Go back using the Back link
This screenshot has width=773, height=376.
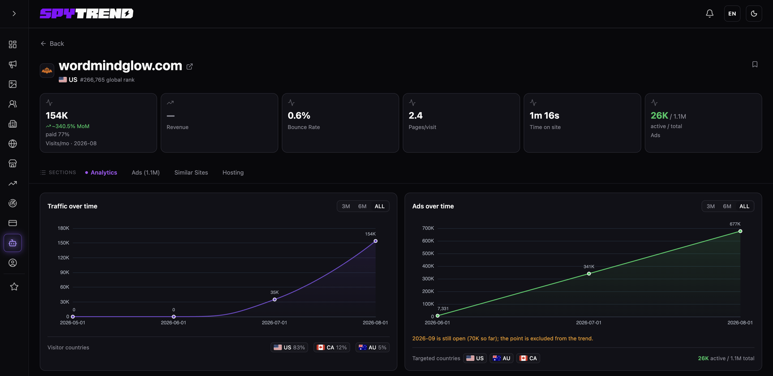(52, 44)
